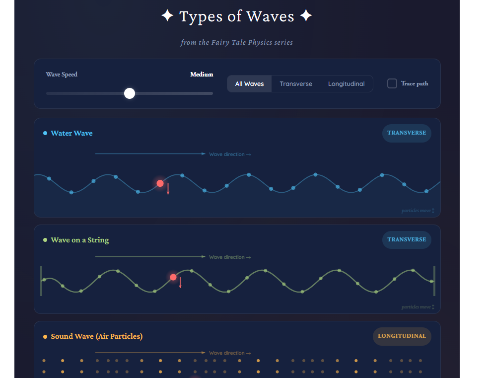This screenshot has width=489, height=378.
Task: Select the red particle marker on the Water Wave
Action: (160, 183)
